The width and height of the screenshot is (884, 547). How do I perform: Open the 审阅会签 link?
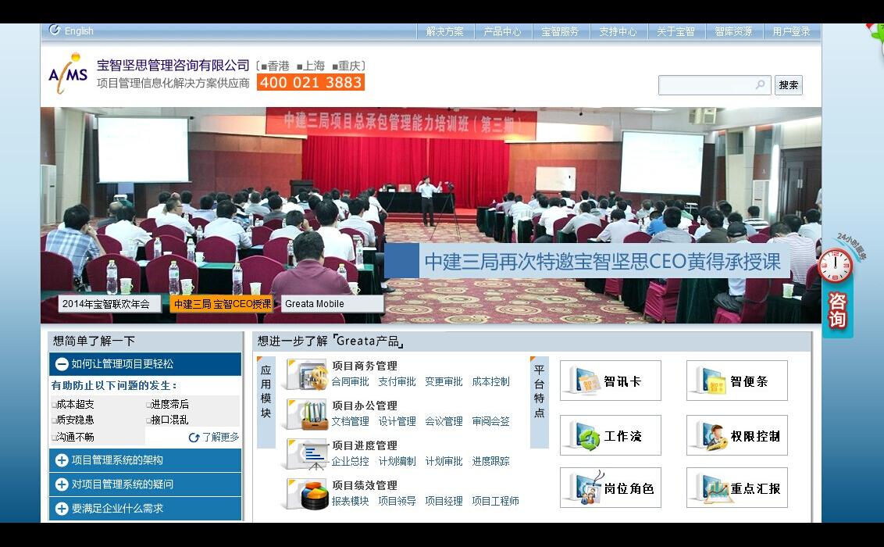tap(490, 421)
